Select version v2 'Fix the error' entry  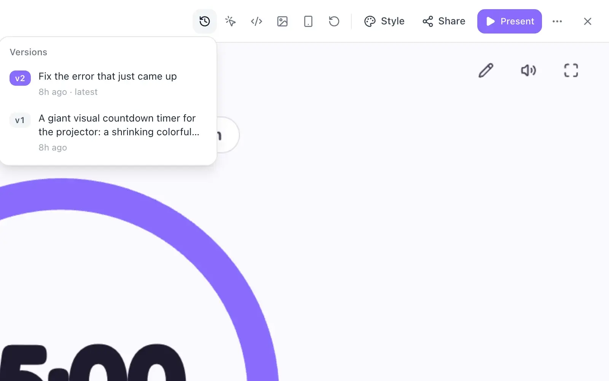tap(108, 84)
